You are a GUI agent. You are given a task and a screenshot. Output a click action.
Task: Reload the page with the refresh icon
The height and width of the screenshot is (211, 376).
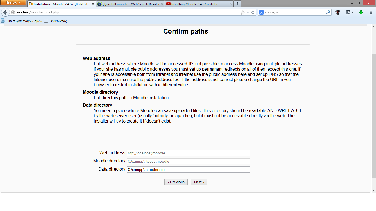tap(253, 12)
